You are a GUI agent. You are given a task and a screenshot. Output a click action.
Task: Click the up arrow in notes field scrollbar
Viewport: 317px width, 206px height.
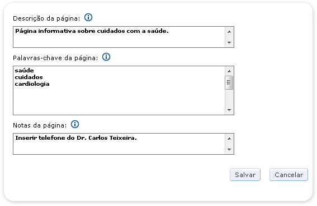point(229,139)
